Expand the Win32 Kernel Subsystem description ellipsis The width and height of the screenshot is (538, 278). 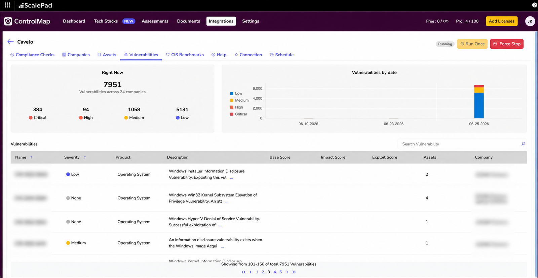227,202
